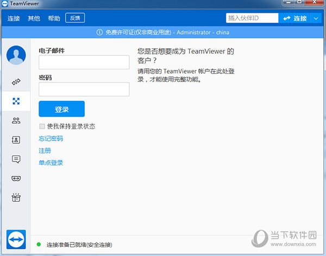Focus the 插入伙伴ID partner ID field
This screenshot has height=256, width=326.
coord(252,18)
